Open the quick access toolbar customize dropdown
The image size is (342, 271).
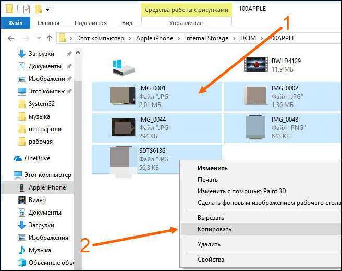tap(47, 9)
